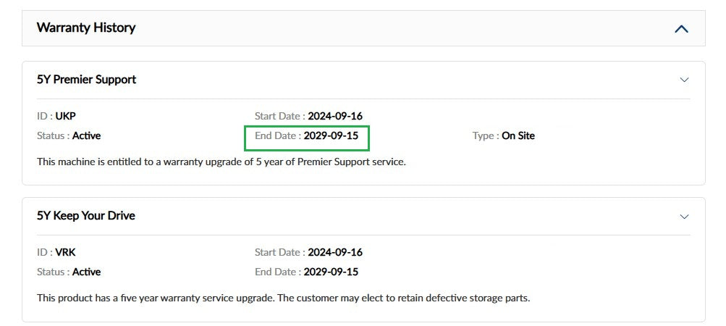
Task: Click Keep Your Drive start date 2024-09-16
Action: (x=335, y=252)
